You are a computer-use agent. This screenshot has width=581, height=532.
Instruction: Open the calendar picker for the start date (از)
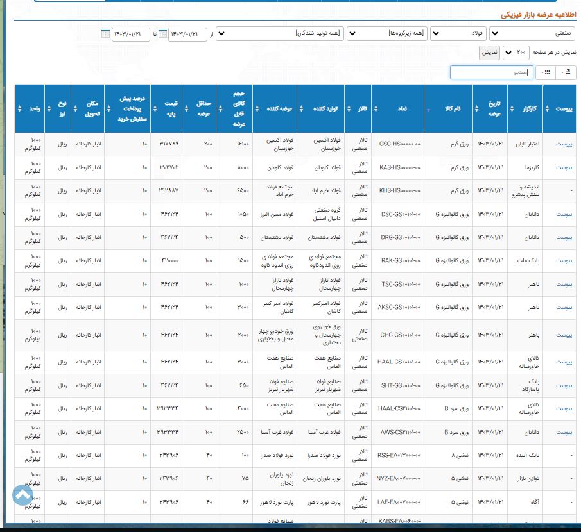tap(162, 34)
